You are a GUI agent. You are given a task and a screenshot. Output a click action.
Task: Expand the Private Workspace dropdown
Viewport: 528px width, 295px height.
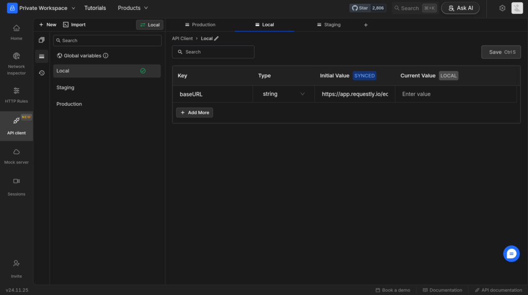(x=73, y=8)
